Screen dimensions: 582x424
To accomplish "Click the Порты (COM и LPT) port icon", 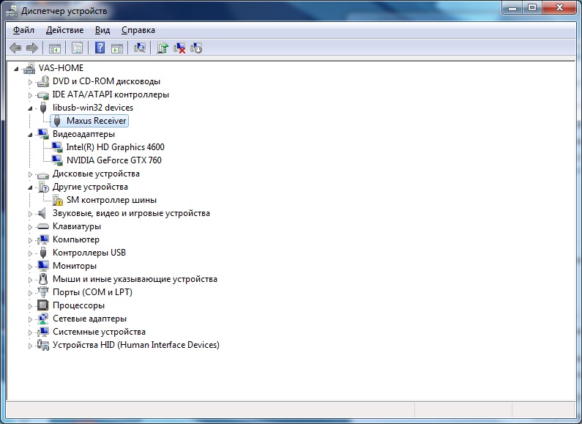I will 43,292.
